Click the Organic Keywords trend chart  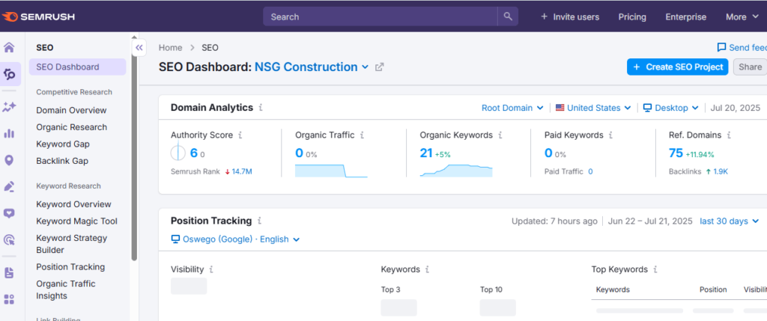456,171
